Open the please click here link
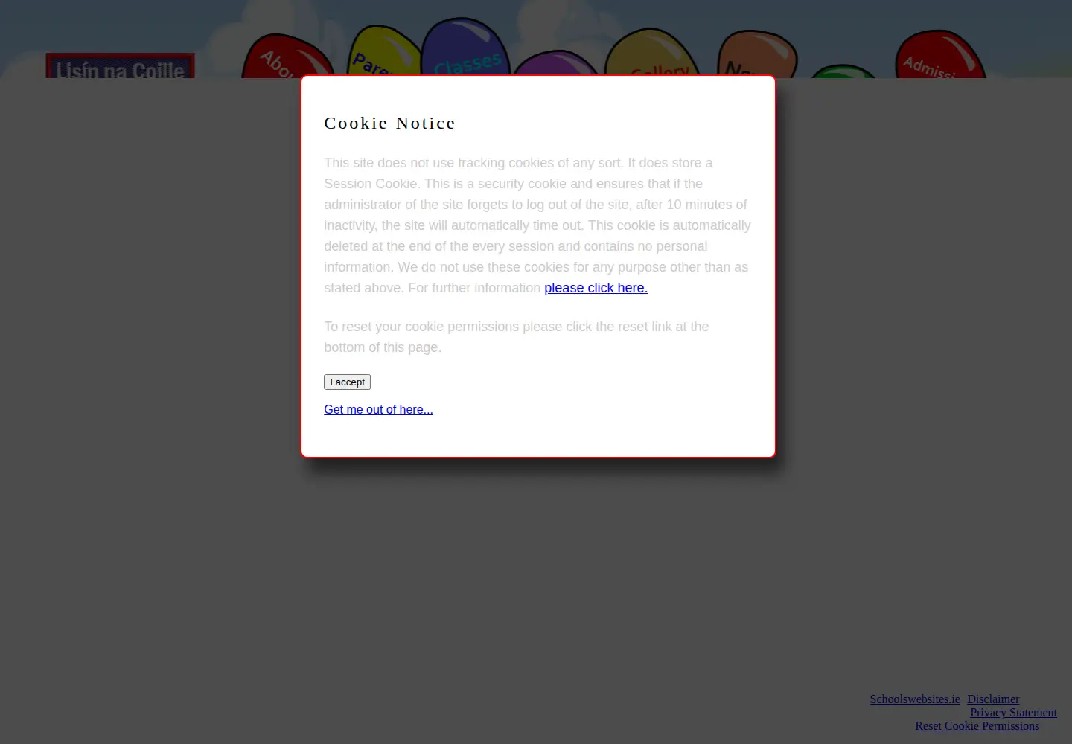The height and width of the screenshot is (744, 1072). point(596,288)
